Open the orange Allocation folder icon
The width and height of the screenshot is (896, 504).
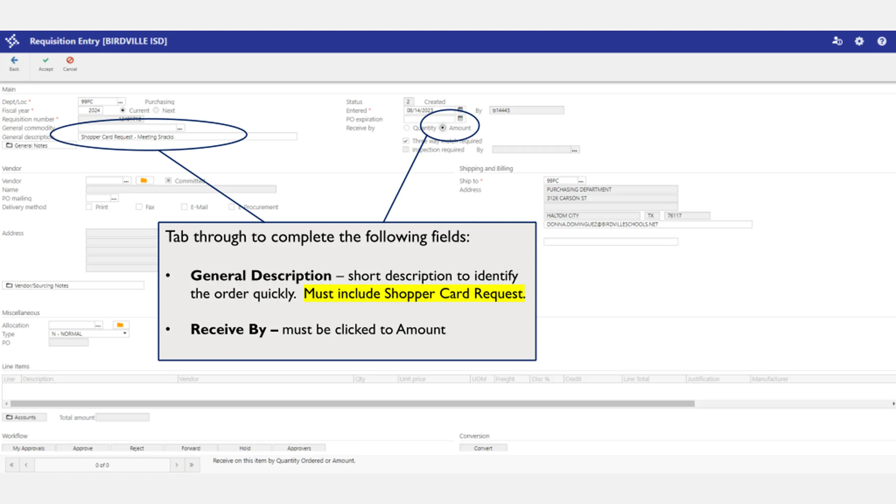coord(120,325)
